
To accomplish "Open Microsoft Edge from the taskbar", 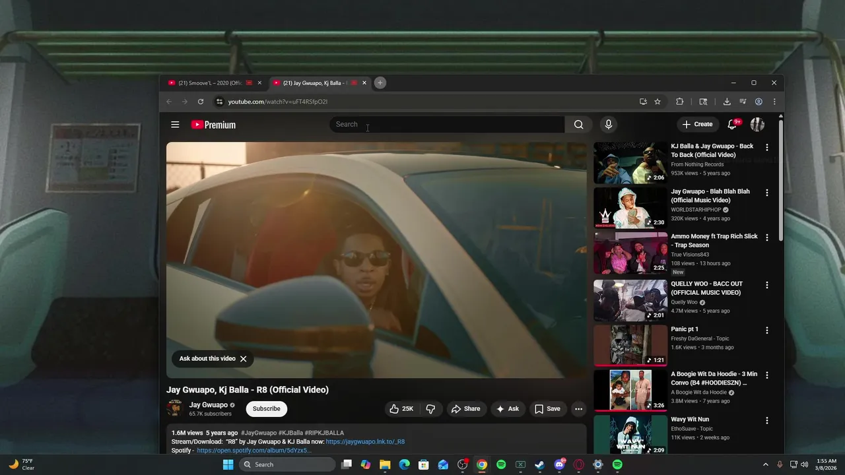I will click(x=404, y=464).
